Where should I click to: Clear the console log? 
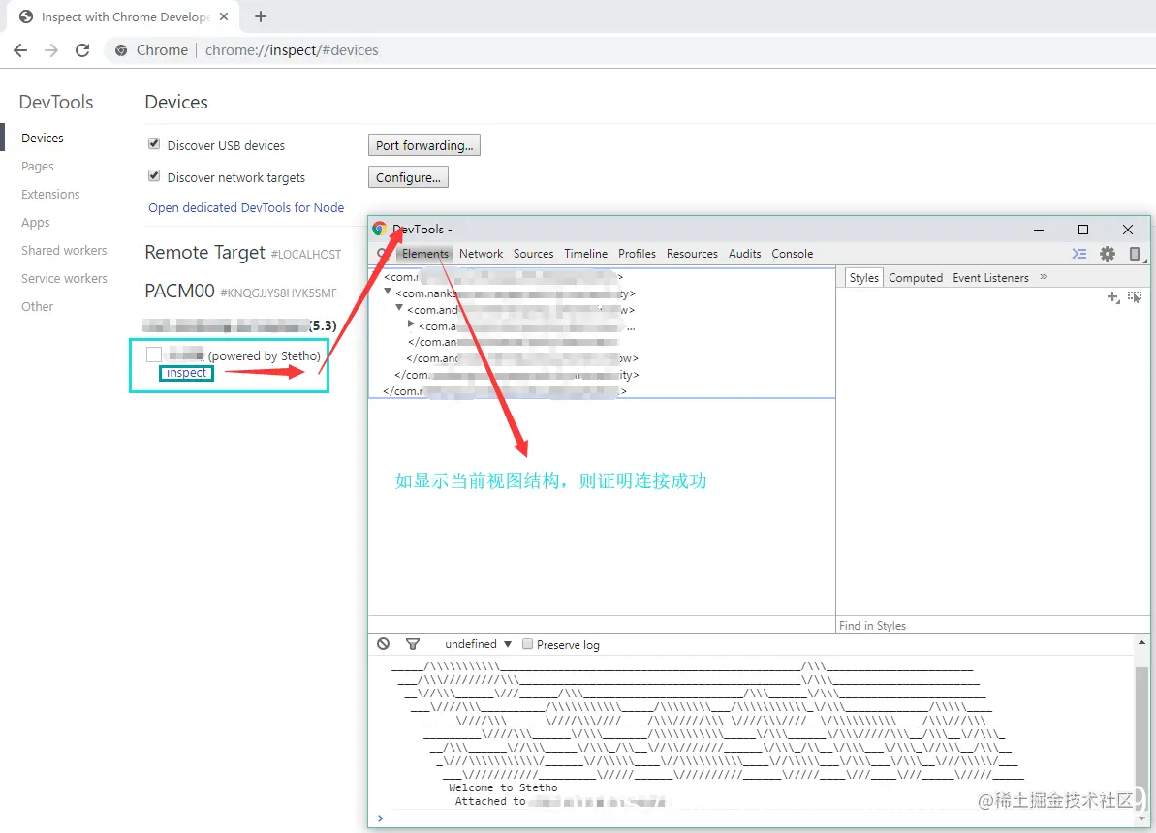(384, 643)
